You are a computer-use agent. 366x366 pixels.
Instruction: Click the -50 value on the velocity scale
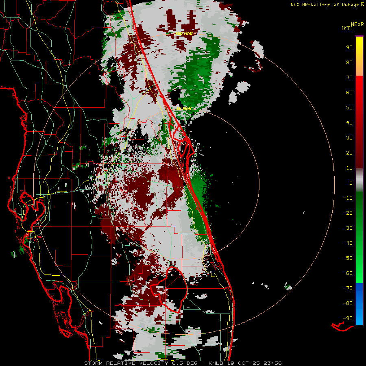pos(348,258)
